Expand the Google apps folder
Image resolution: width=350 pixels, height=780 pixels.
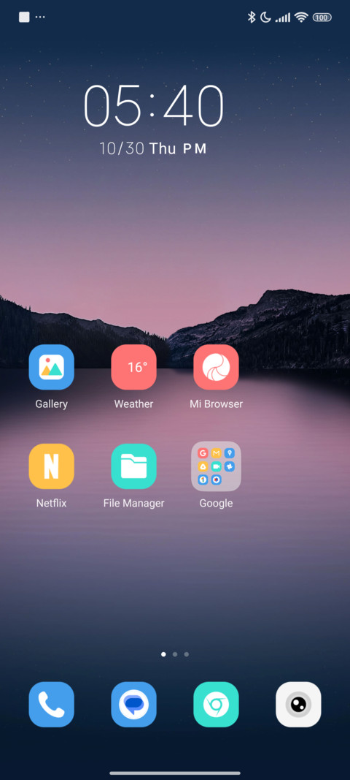(x=216, y=466)
